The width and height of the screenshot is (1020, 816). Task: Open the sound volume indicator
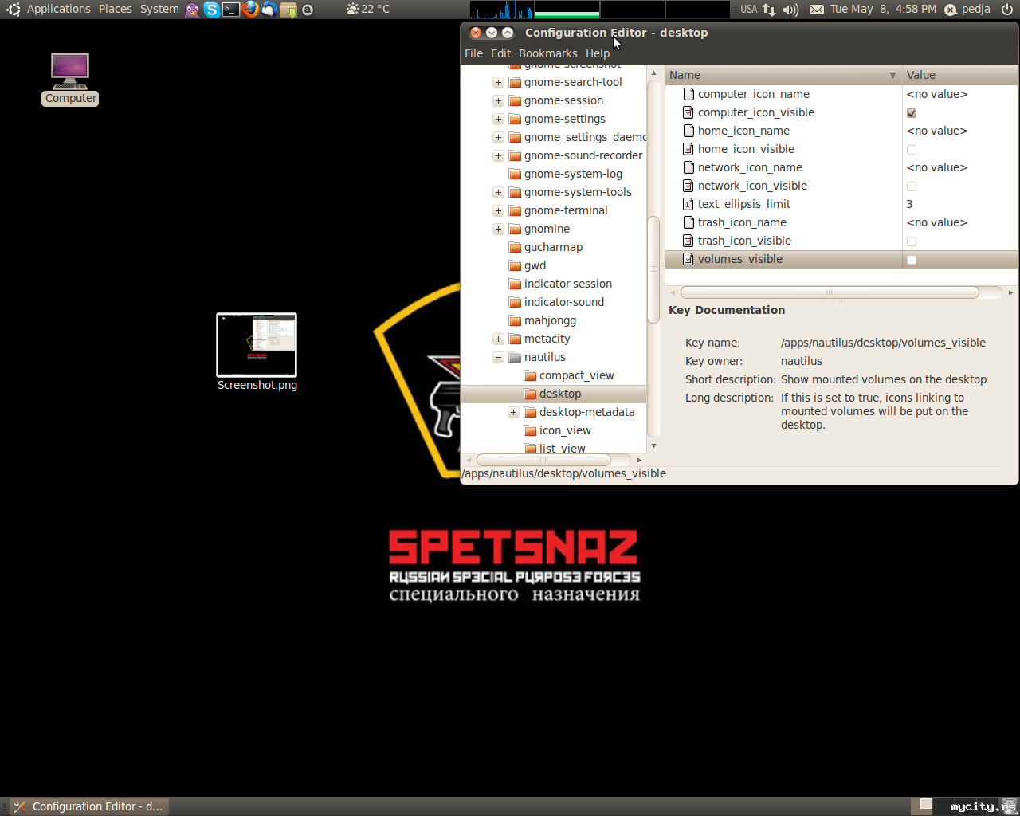790,10
